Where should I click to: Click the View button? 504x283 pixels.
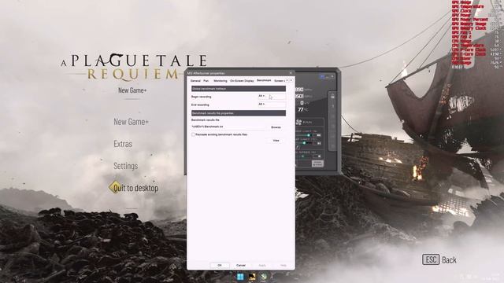276,141
